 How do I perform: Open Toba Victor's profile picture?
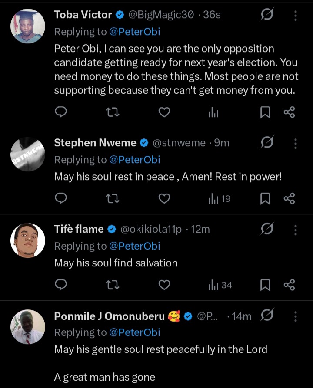[28, 26]
